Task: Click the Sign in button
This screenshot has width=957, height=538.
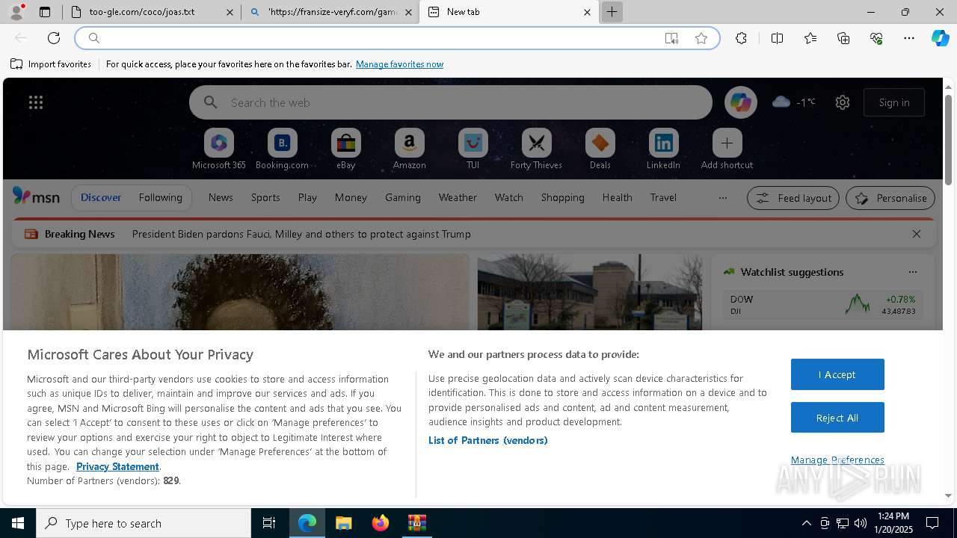Action: [894, 102]
